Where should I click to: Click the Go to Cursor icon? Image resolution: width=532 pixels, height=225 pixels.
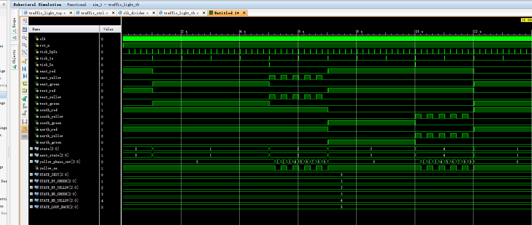tap(25, 61)
